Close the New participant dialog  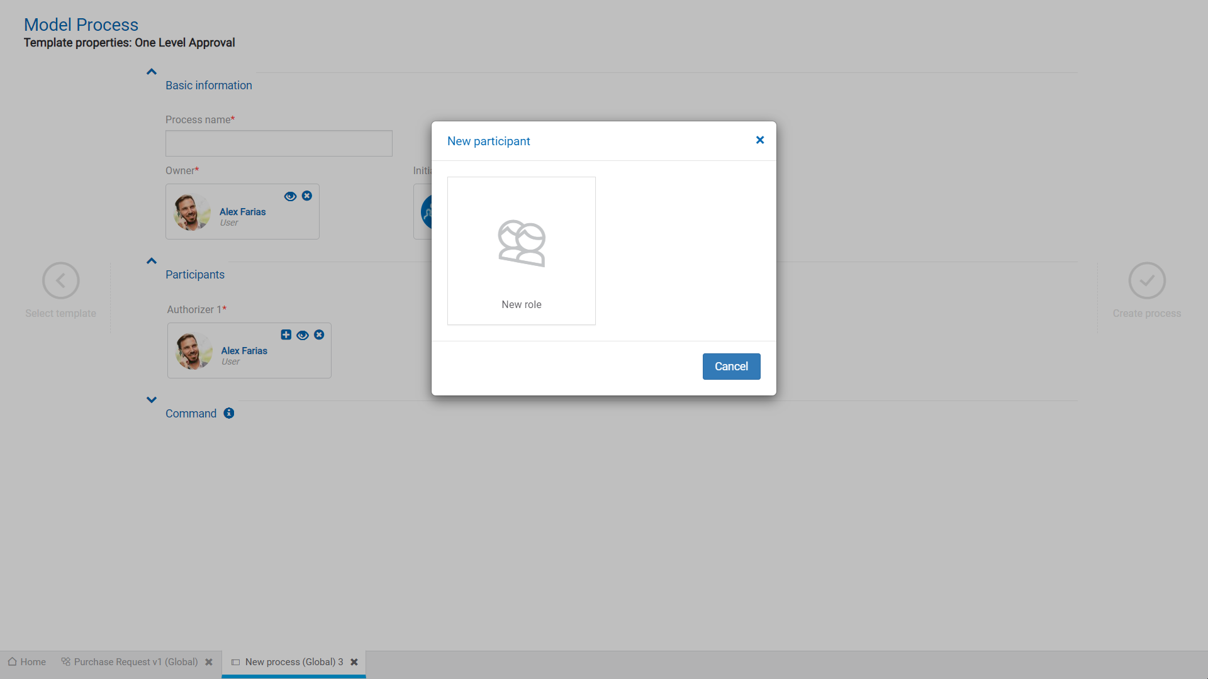[760, 140]
